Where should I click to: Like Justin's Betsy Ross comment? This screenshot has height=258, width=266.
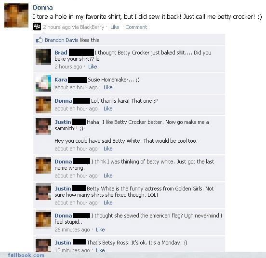(100, 250)
